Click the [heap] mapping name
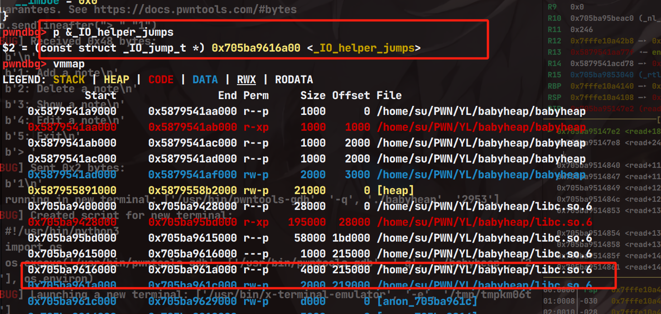This screenshot has height=314, width=661. pos(395,190)
